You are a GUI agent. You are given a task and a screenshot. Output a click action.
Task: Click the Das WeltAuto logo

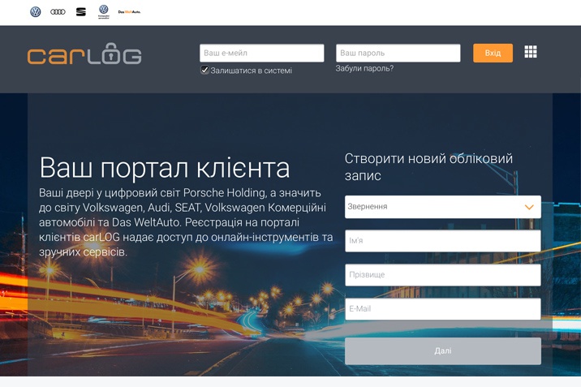pos(129,12)
